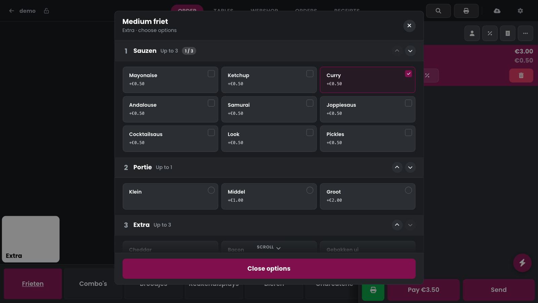The image size is (538, 303).
Task: Click the Send button
Action: click(x=499, y=290)
